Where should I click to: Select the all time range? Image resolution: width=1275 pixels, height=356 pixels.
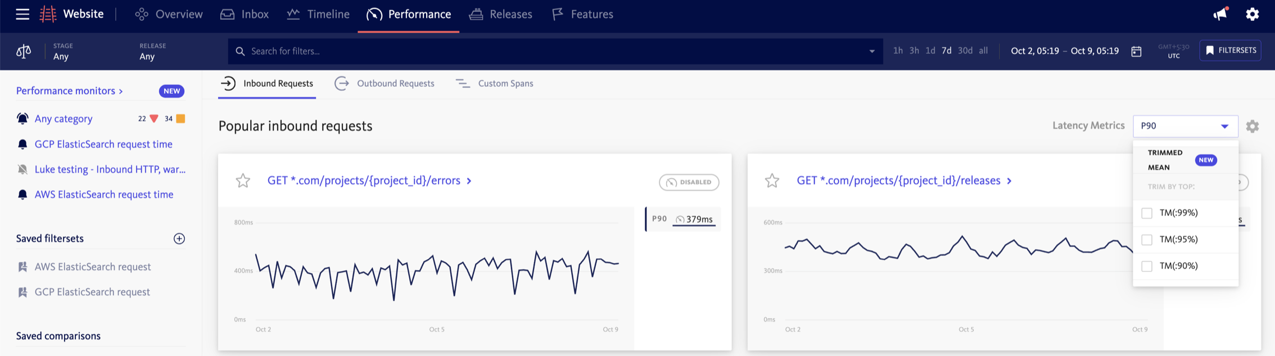[x=983, y=51]
